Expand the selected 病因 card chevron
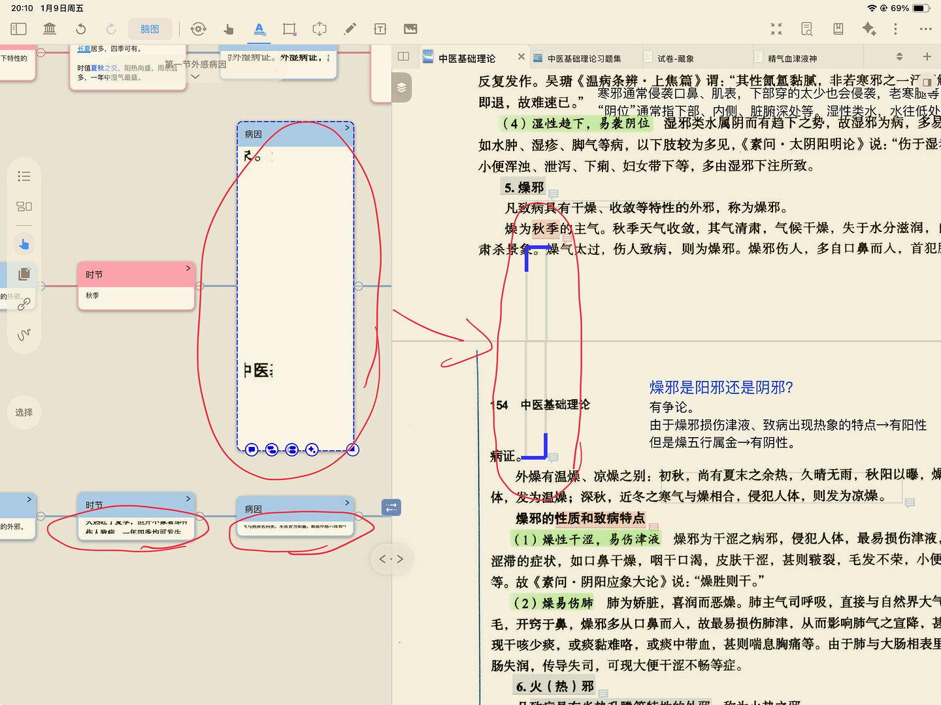 (347, 128)
